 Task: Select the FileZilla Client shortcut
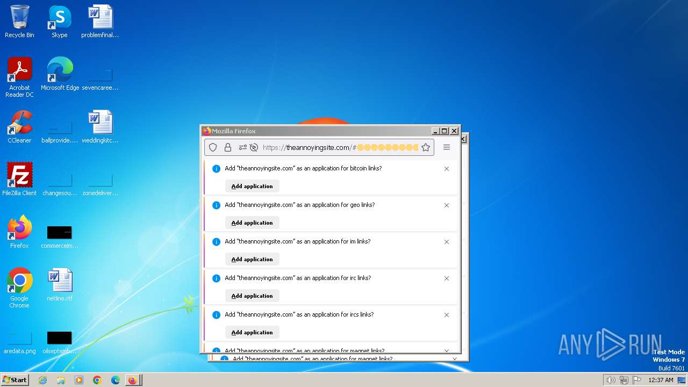click(19, 180)
